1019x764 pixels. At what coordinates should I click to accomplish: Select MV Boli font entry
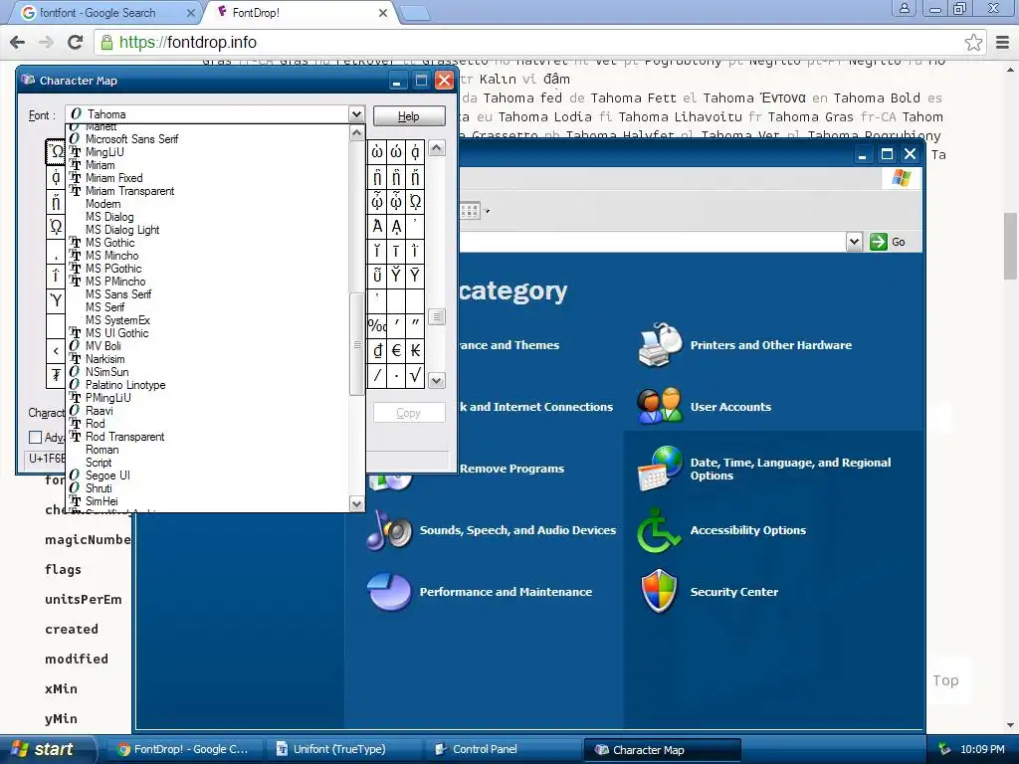click(102, 346)
